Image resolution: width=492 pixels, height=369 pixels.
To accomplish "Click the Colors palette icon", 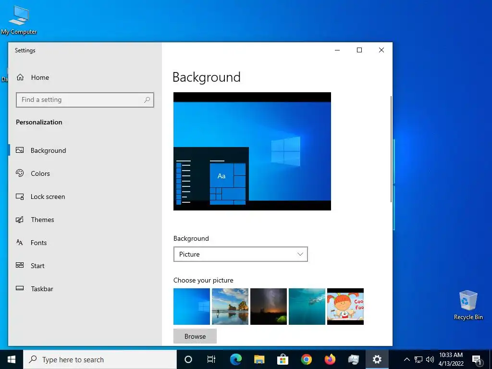I will coord(20,173).
